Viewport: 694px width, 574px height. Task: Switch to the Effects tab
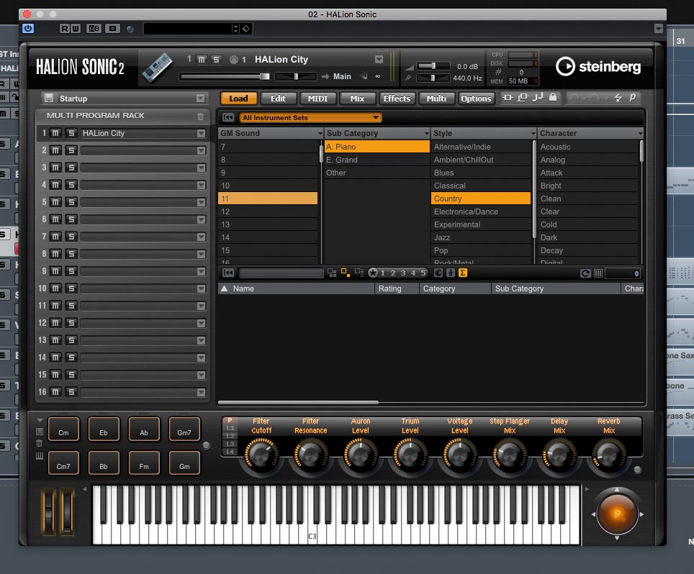click(397, 98)
